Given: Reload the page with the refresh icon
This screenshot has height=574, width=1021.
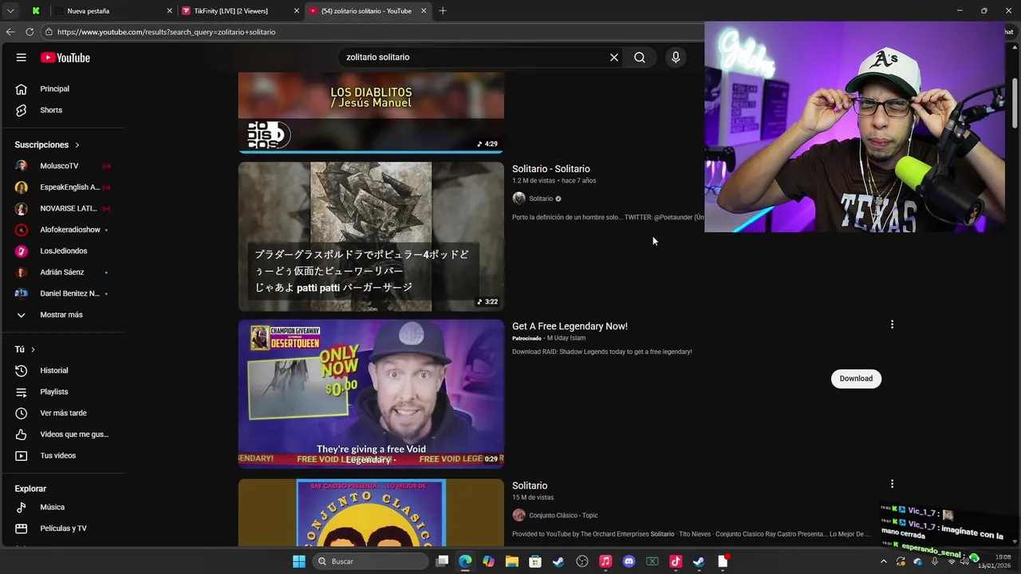Looking at the screenshot, I should tap(30, 32).
